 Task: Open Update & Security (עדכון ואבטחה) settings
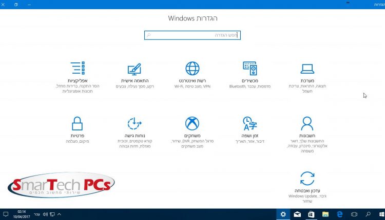point(307,187)
